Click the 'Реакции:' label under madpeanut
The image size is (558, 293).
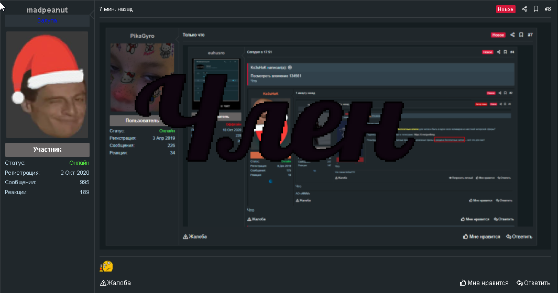(16, 192)
